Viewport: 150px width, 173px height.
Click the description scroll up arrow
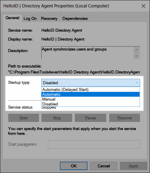click(x=136, y=50)
